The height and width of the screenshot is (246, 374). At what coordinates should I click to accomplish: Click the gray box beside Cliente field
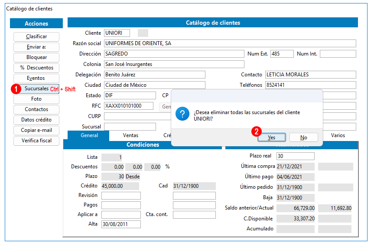pos(143,33)
